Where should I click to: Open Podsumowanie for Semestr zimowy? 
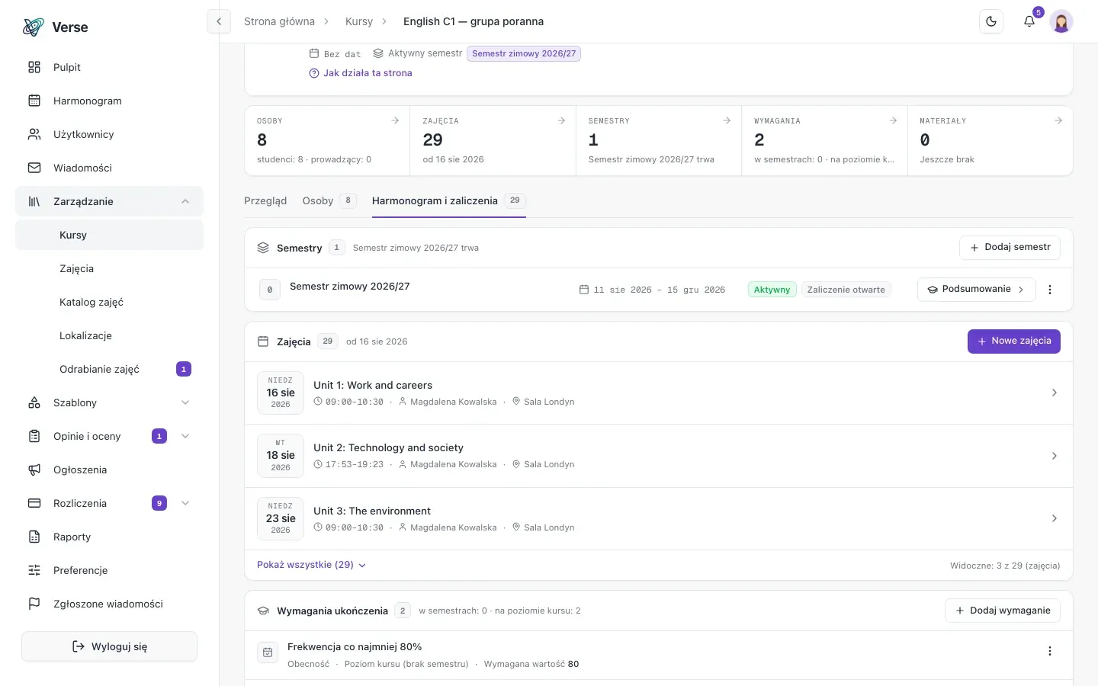[976, 290]
